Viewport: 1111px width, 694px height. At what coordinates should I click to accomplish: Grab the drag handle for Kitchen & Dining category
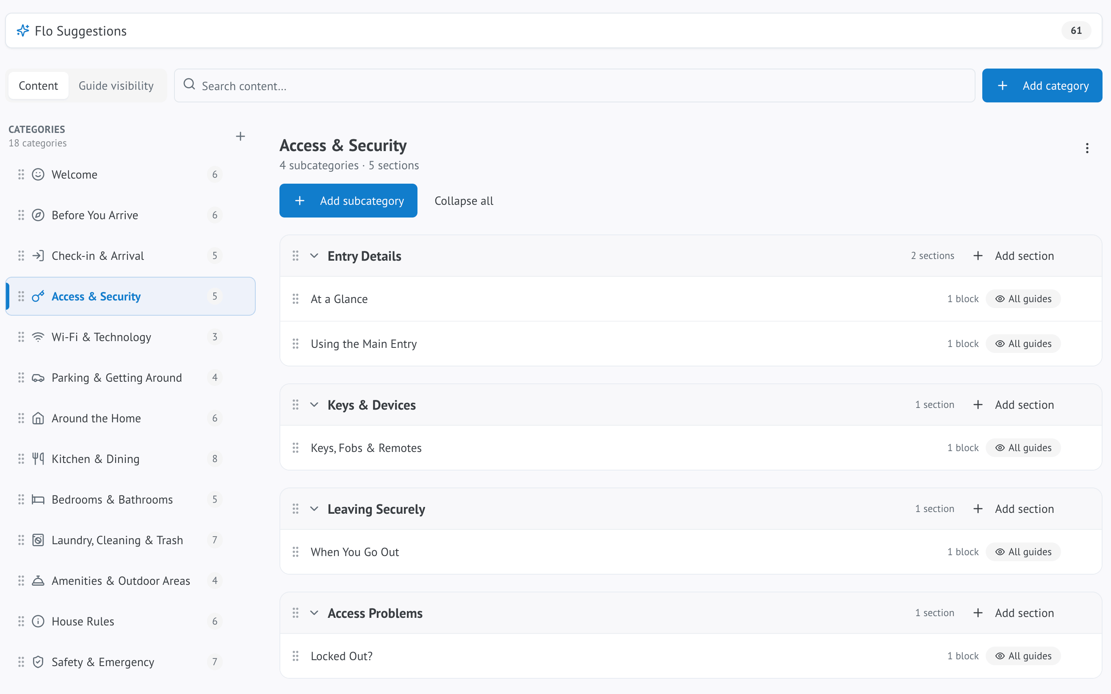pos(21,459)
